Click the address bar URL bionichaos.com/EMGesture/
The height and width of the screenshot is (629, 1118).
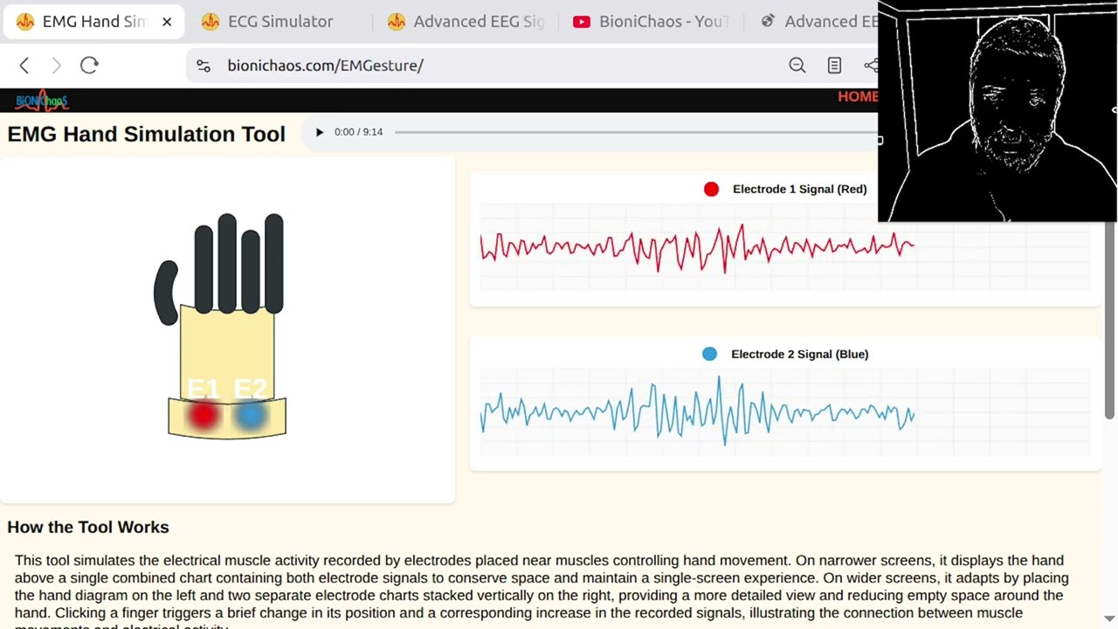(325, 66)
